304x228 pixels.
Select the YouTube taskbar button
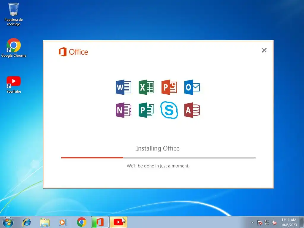tap(118, 222)
